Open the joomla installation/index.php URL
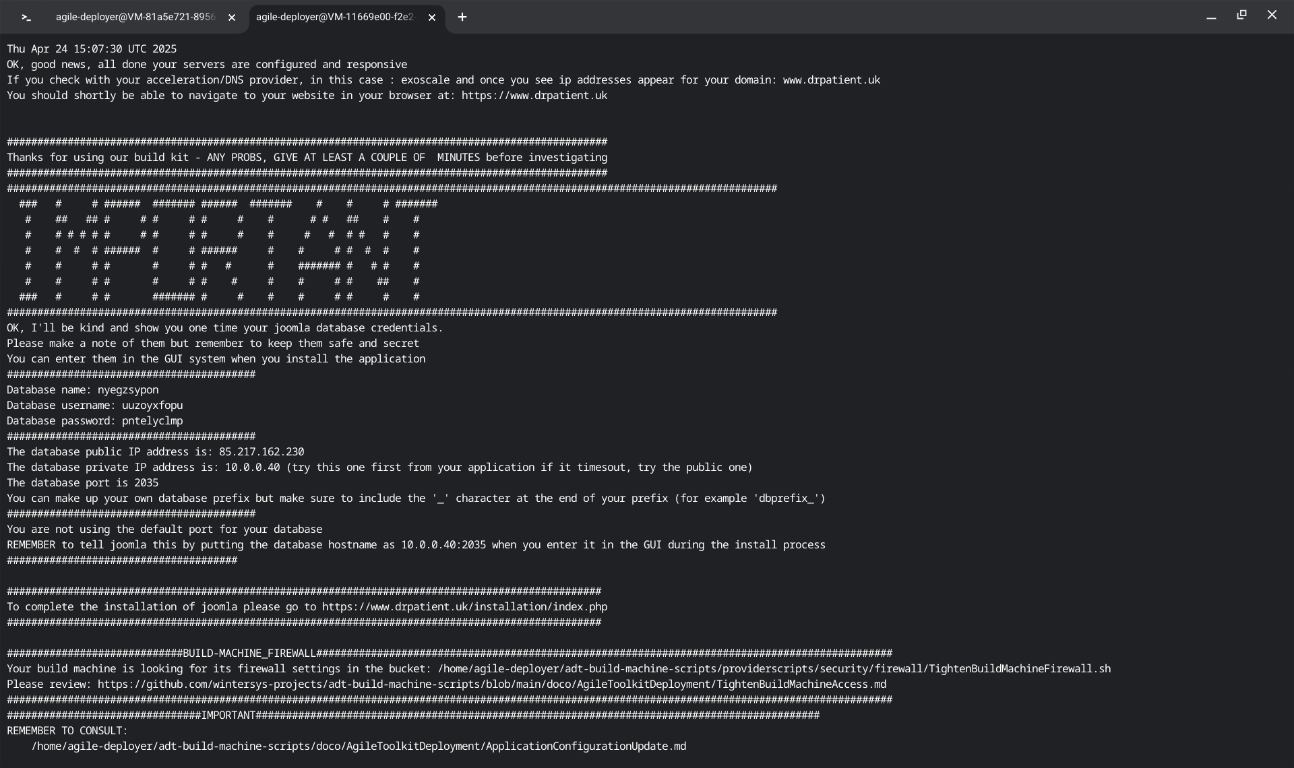This screenshot has height=768, width=1294. coord(464,607)
